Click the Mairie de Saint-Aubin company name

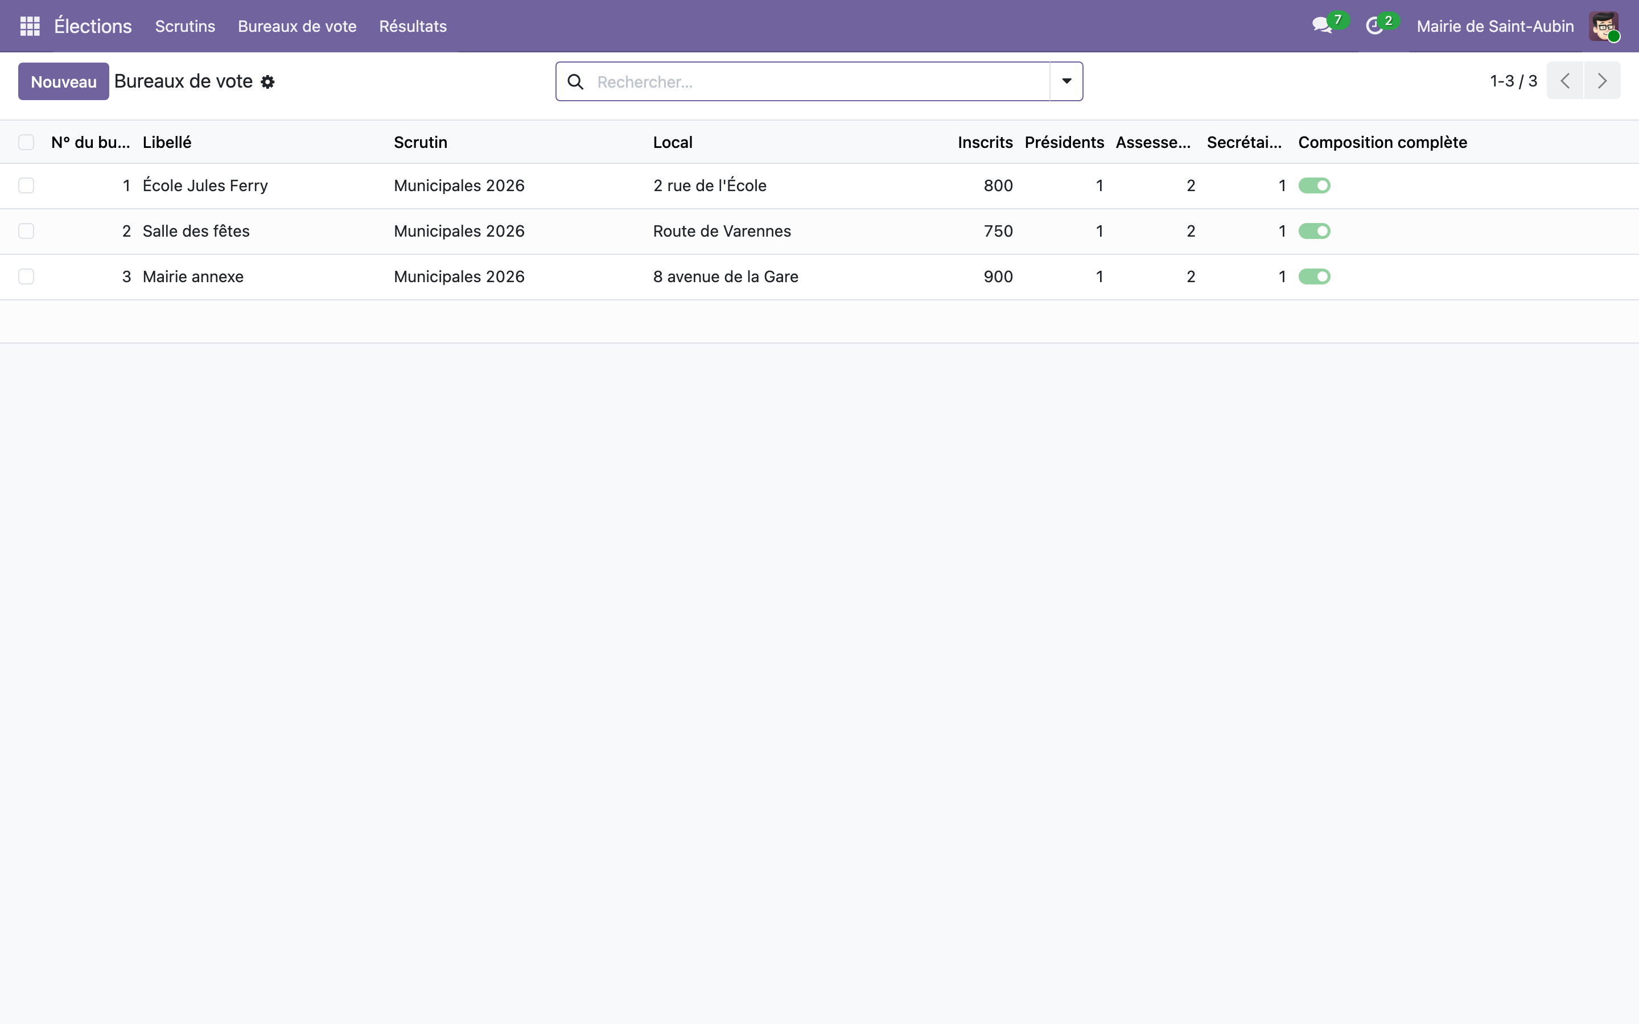click(x=1495, y=26)
